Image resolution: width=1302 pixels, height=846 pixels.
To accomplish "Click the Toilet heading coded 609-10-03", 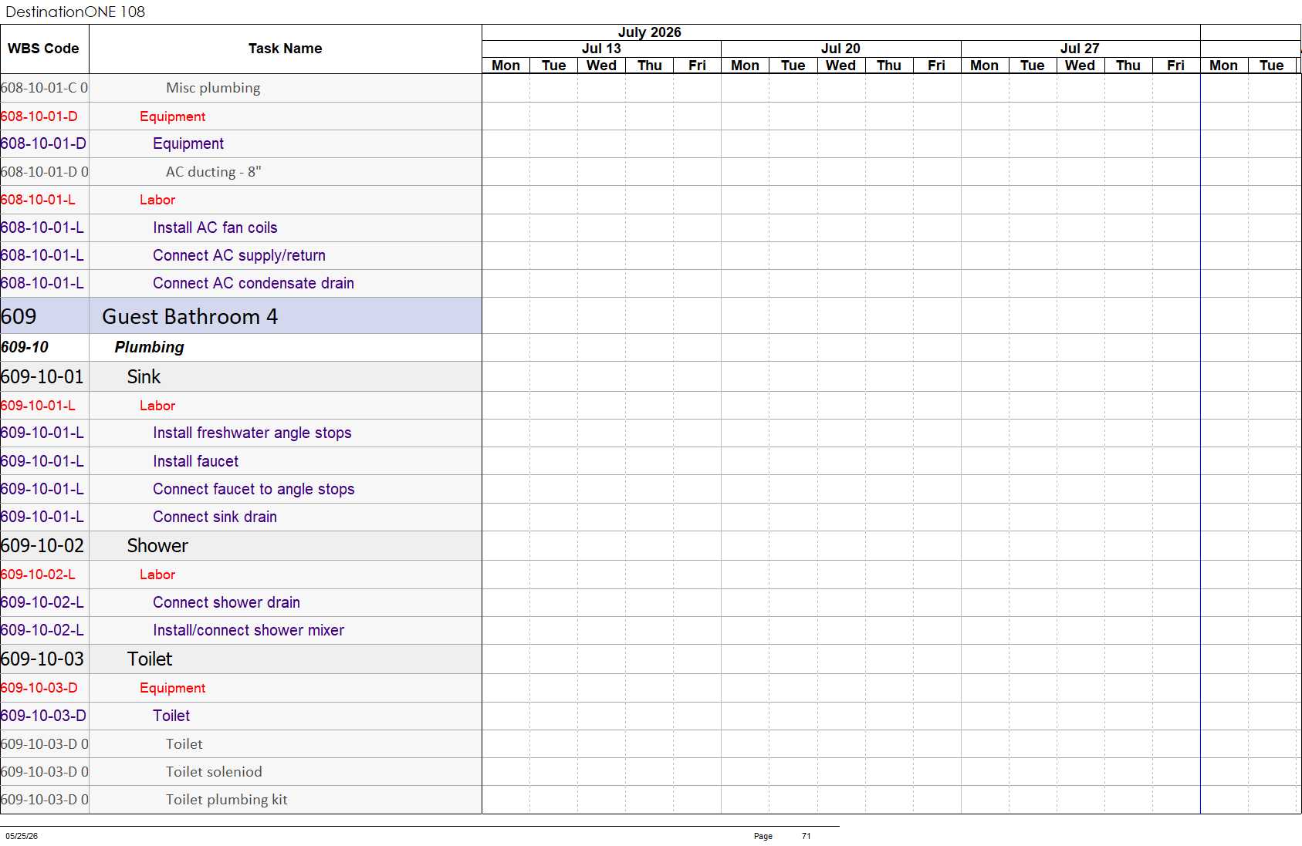I will point(150,659).
